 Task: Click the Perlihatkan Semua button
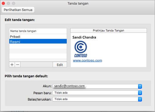point(18,10)
